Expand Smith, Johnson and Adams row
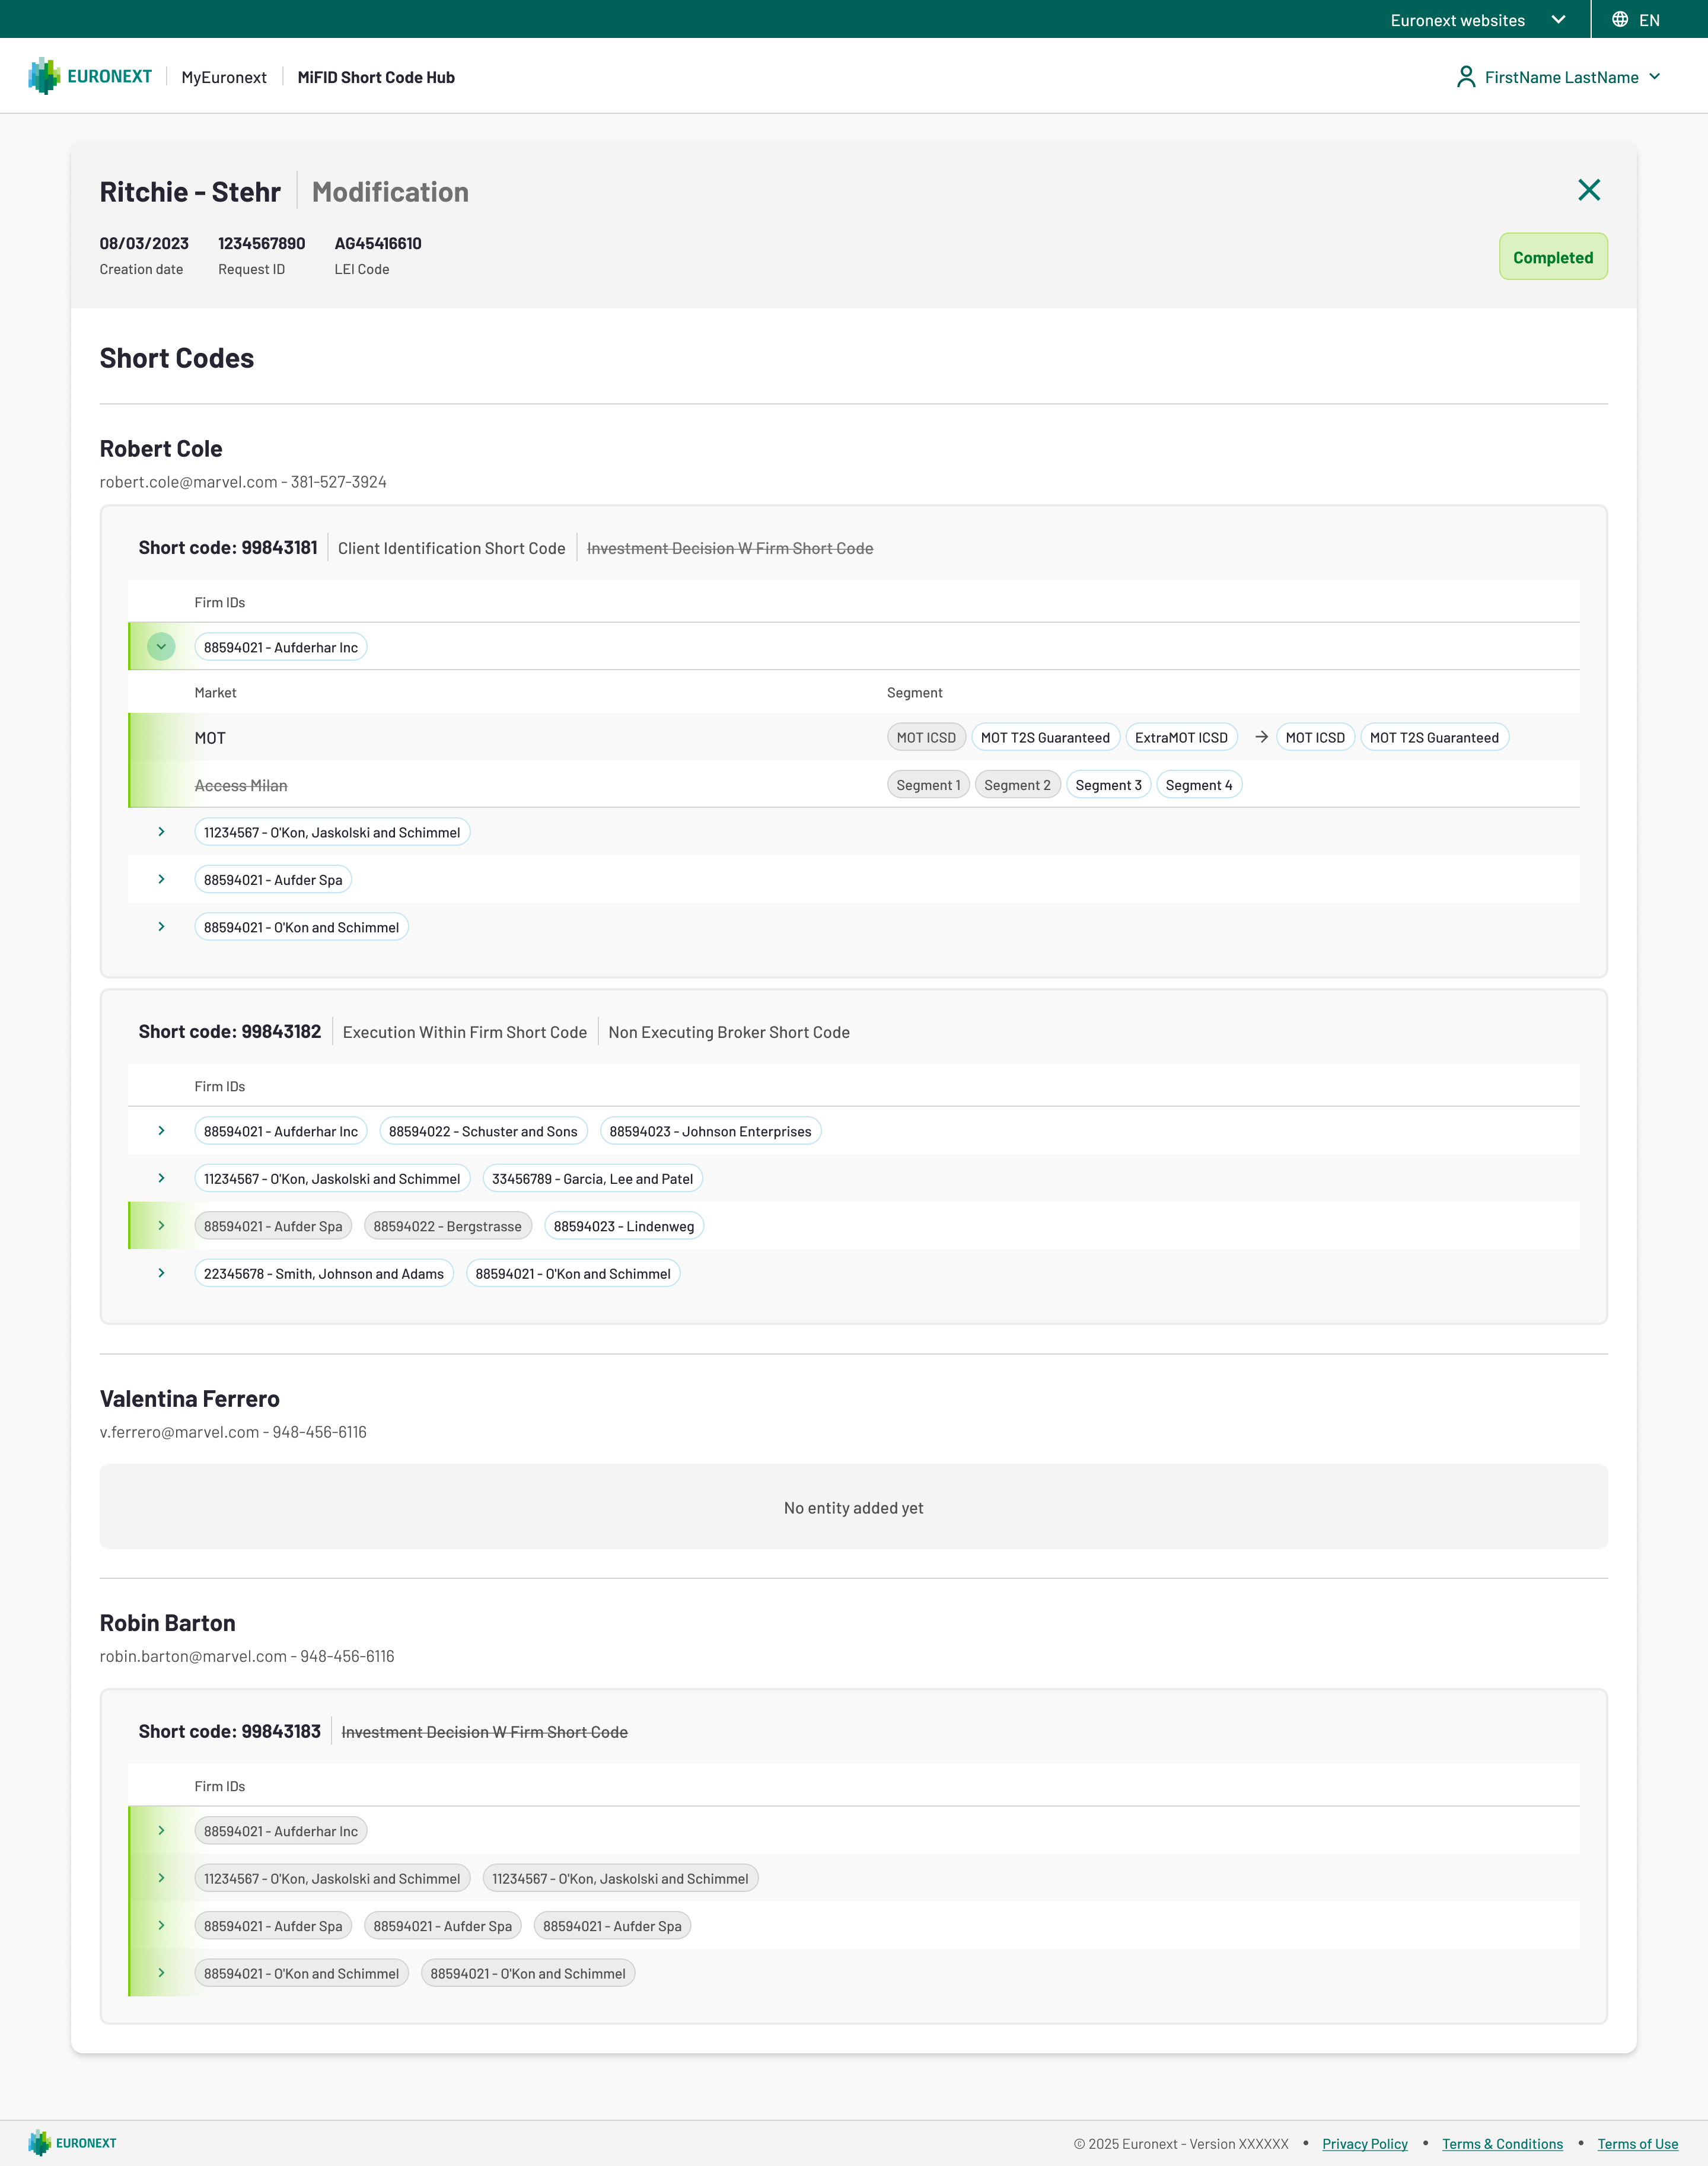Viewport: 1708px width, 2166px height. pyautogui.click(x=161, y=1273)
